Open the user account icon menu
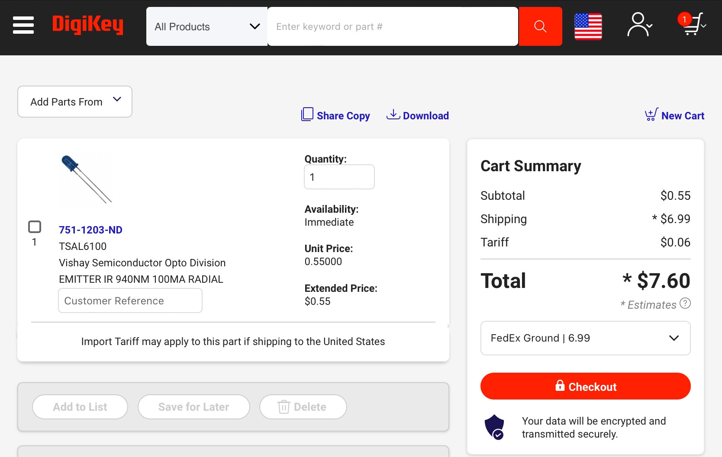The image size is (722, 457). pos(639,26)
